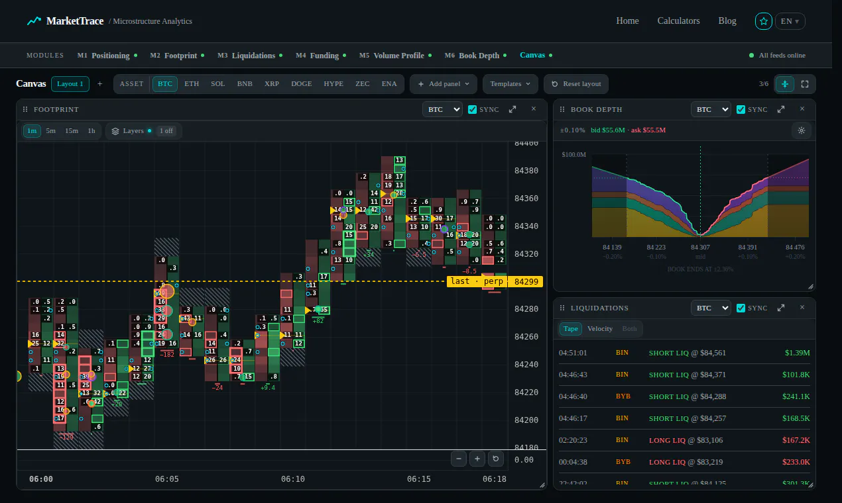Open the Footprint BTC asset dropdown
Image resolution: width=842 pixels, height=503 pixels.
442,109
